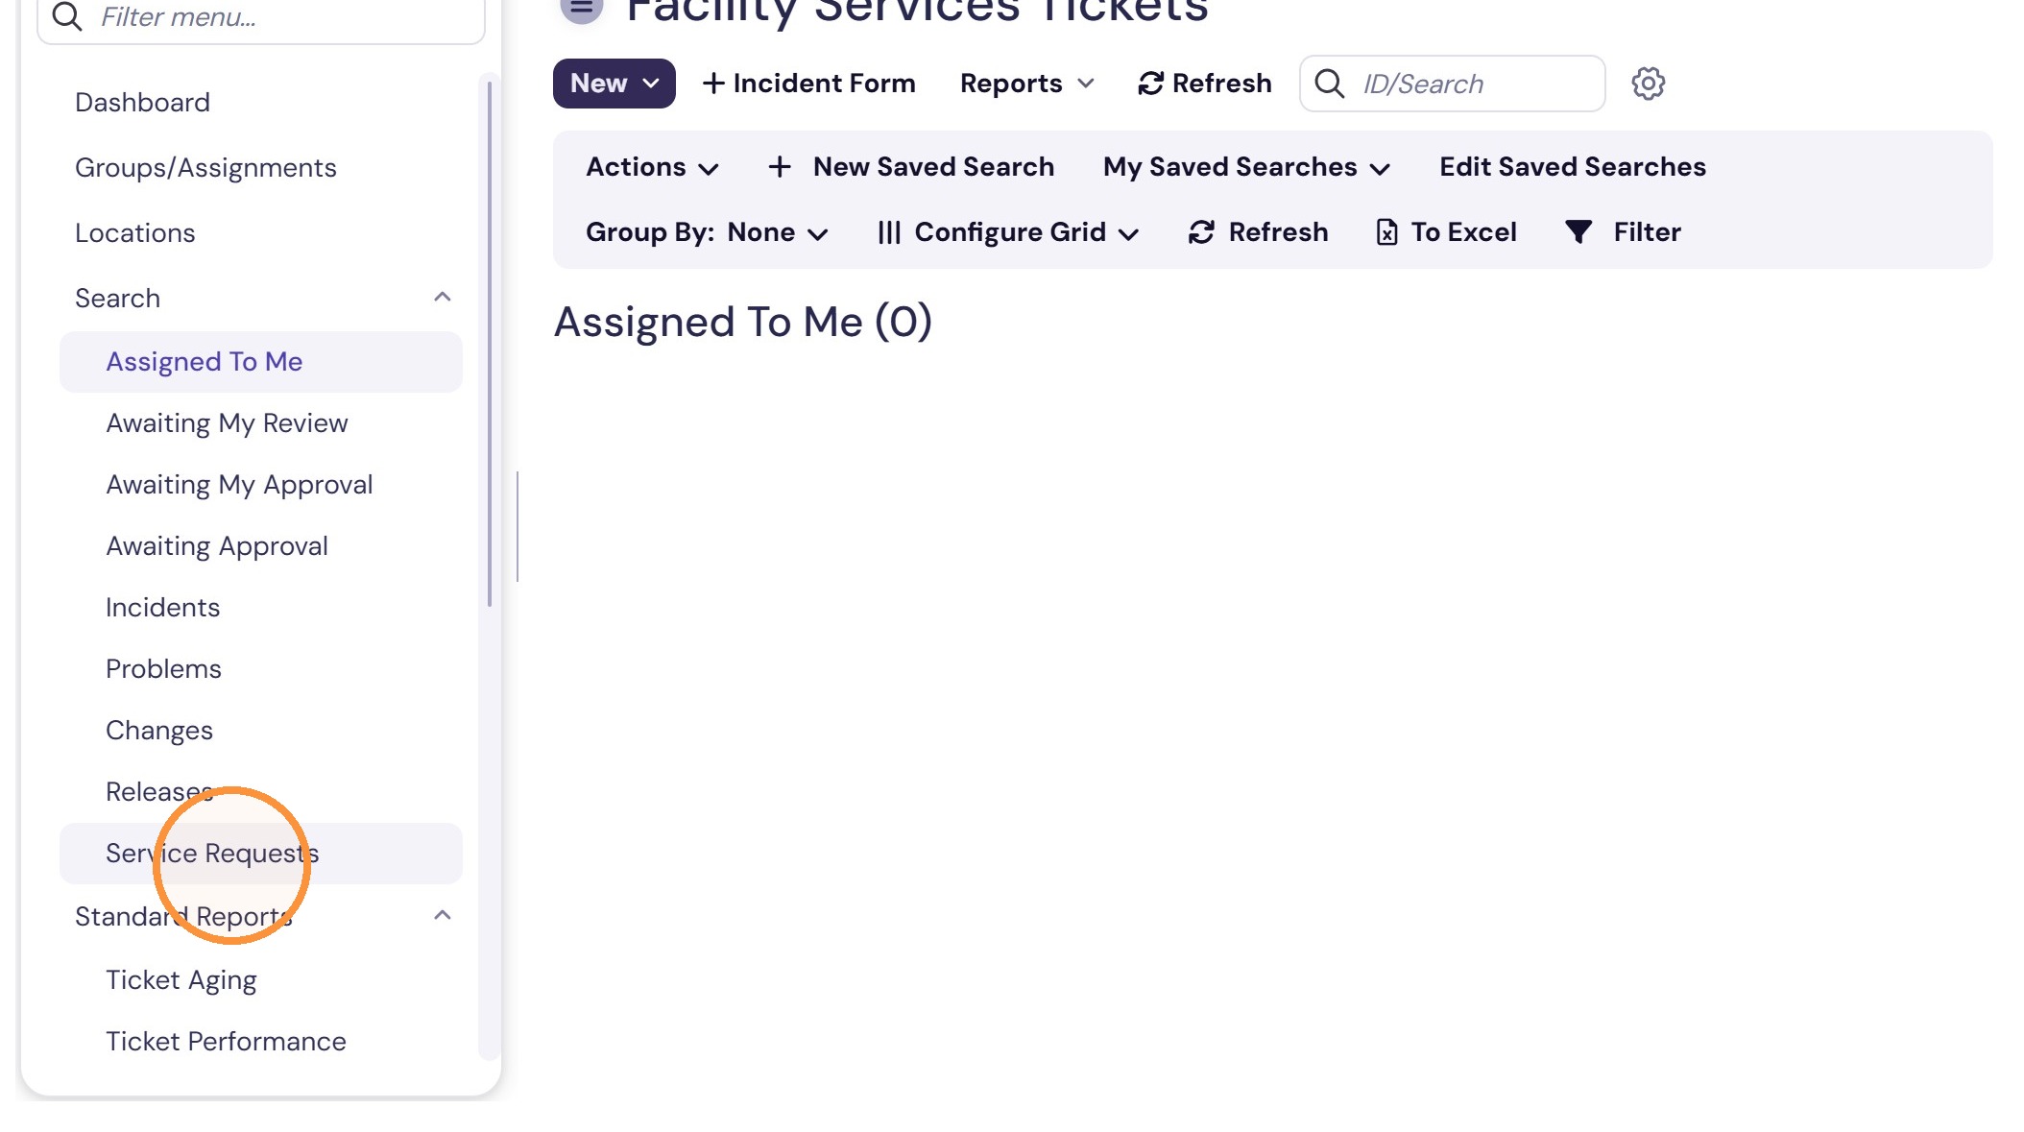Collapse the Standard Reports section
Viewport: 2024px width, 1132px height.
coord(443,915)
